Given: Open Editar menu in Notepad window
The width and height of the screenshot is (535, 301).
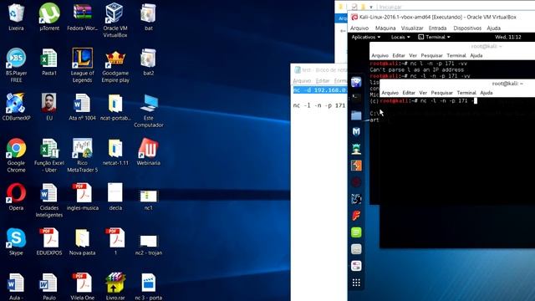Looking at the screenshot, I should pos(323,80).
